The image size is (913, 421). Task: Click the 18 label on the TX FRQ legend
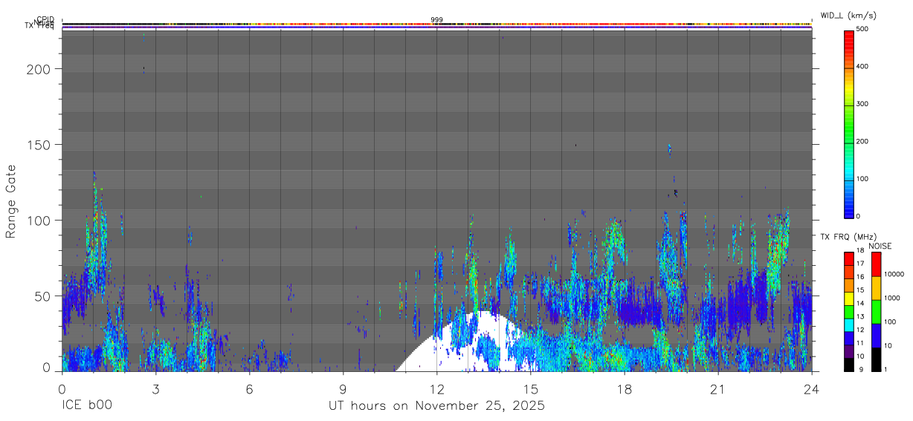point(861,251)
